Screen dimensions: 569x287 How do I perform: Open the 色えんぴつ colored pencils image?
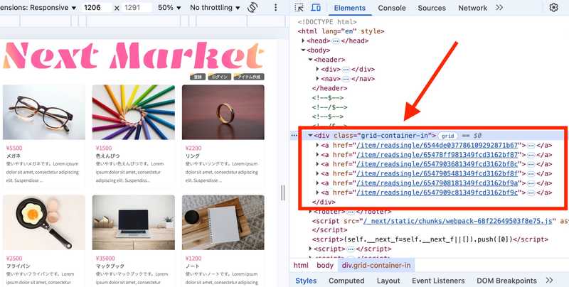(133, 112)
